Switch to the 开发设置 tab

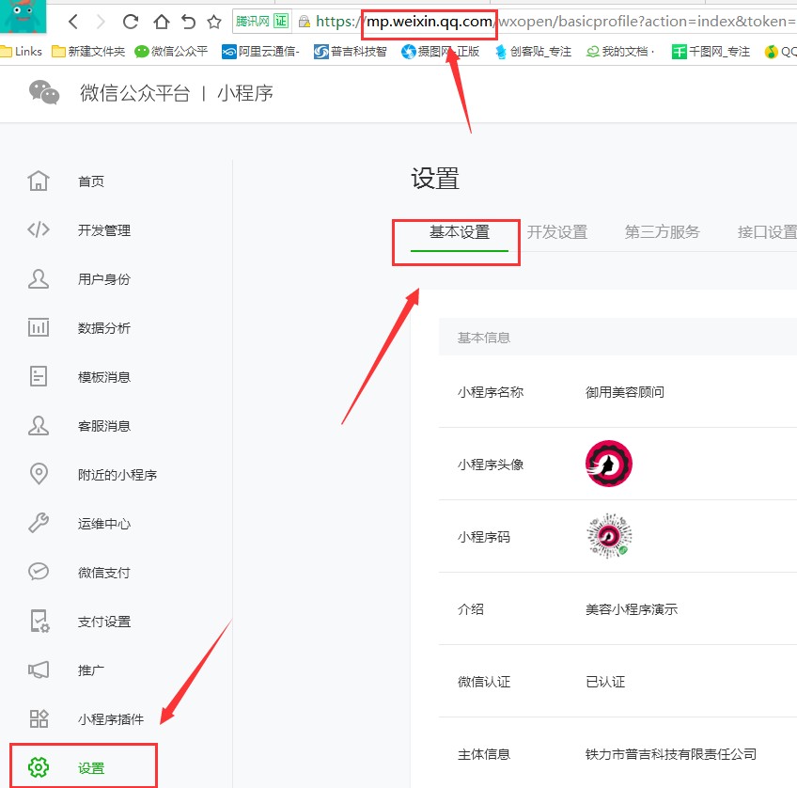point(559,232)
